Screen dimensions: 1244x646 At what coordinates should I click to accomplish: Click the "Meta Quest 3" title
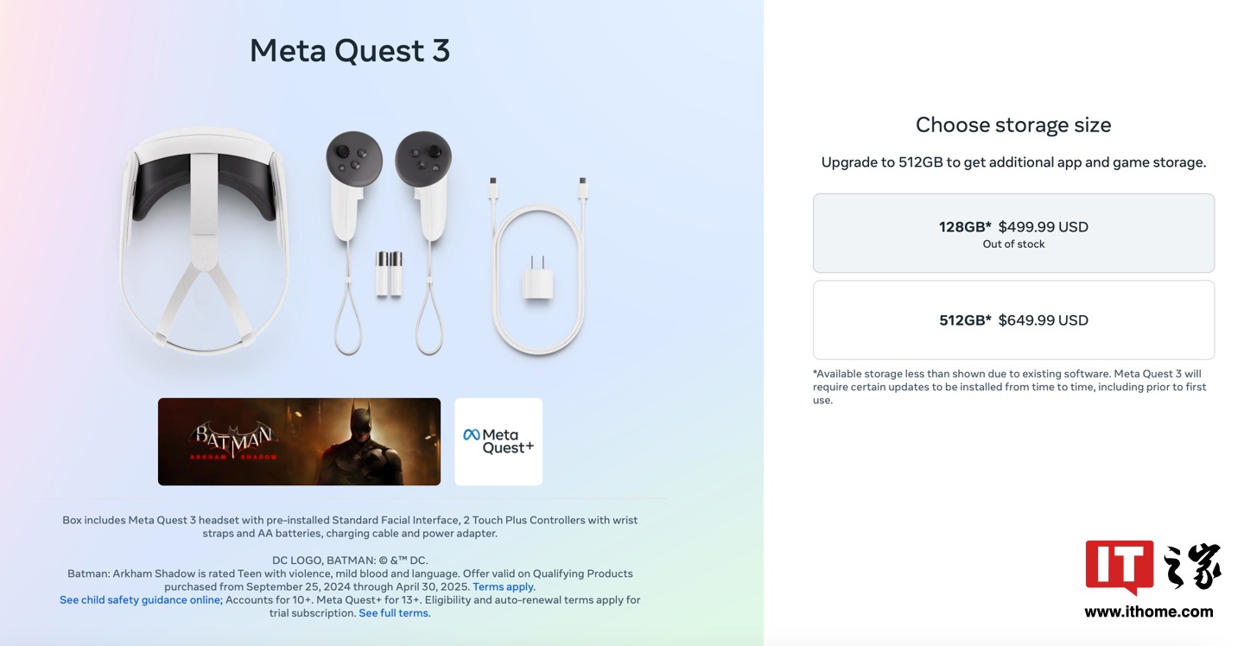tap(350, 51)
